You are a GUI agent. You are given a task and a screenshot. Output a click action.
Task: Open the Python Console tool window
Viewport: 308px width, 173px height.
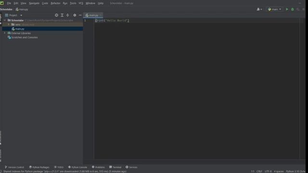point(77,167)
